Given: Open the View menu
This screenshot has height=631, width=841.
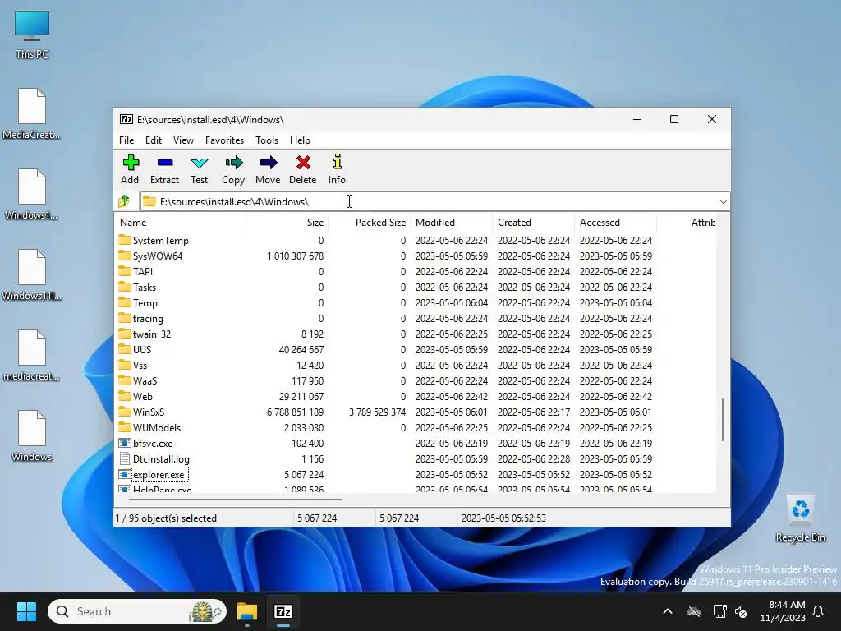Looking at the screenshot, I should click(x=183, y=140).
